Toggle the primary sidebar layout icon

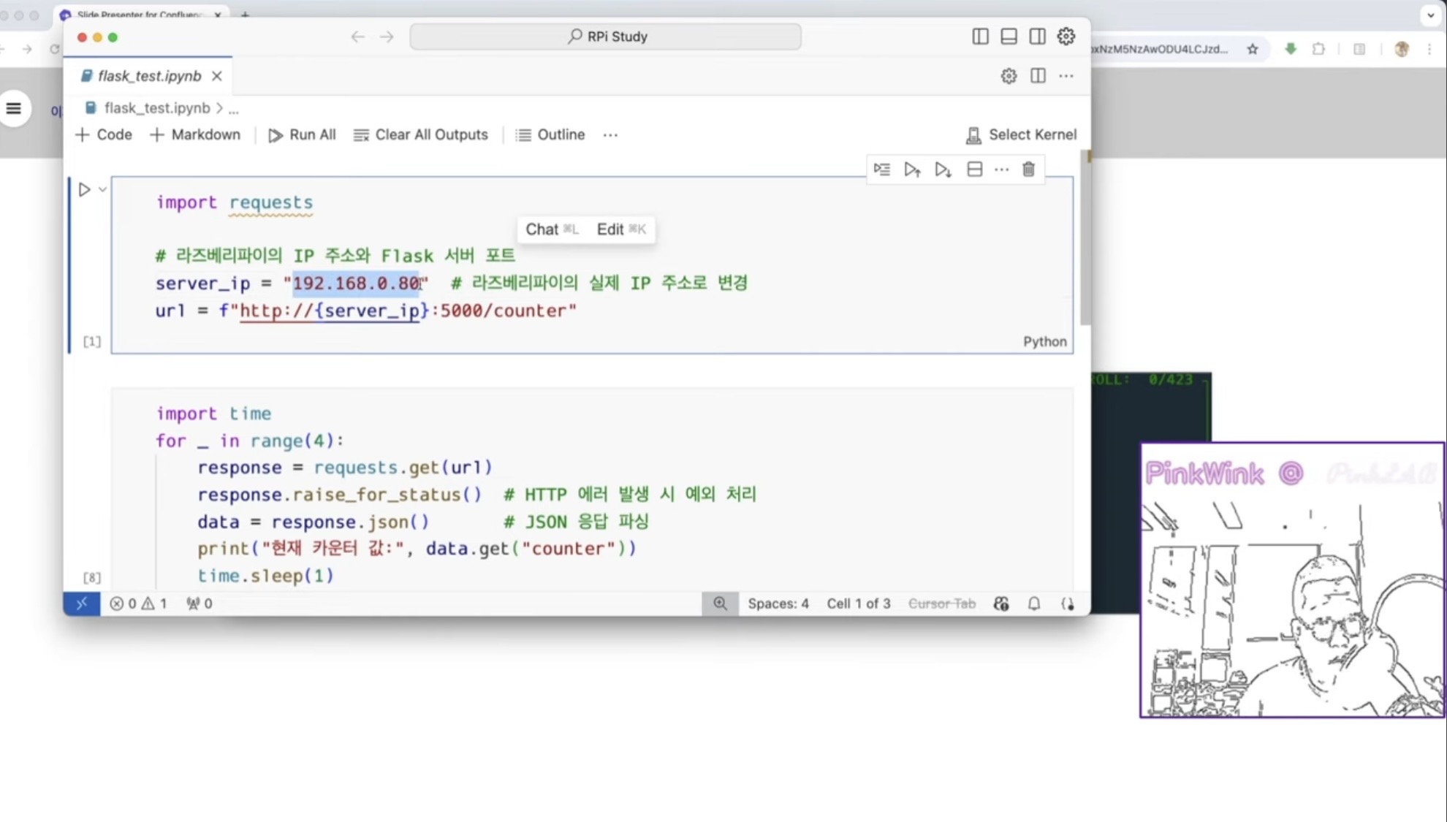tap(980, 37)
